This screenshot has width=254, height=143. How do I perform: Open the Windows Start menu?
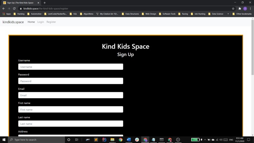(x=4, y=140)
